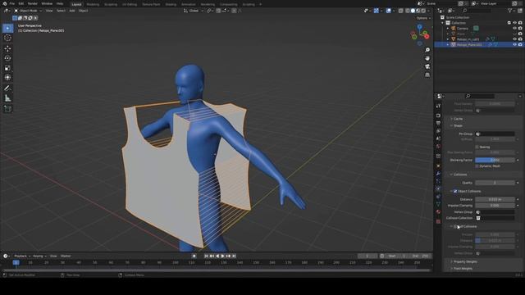Open the timeline Keying menu
Viewport: 525px width, 295px height.
click(x=39, y=256)
